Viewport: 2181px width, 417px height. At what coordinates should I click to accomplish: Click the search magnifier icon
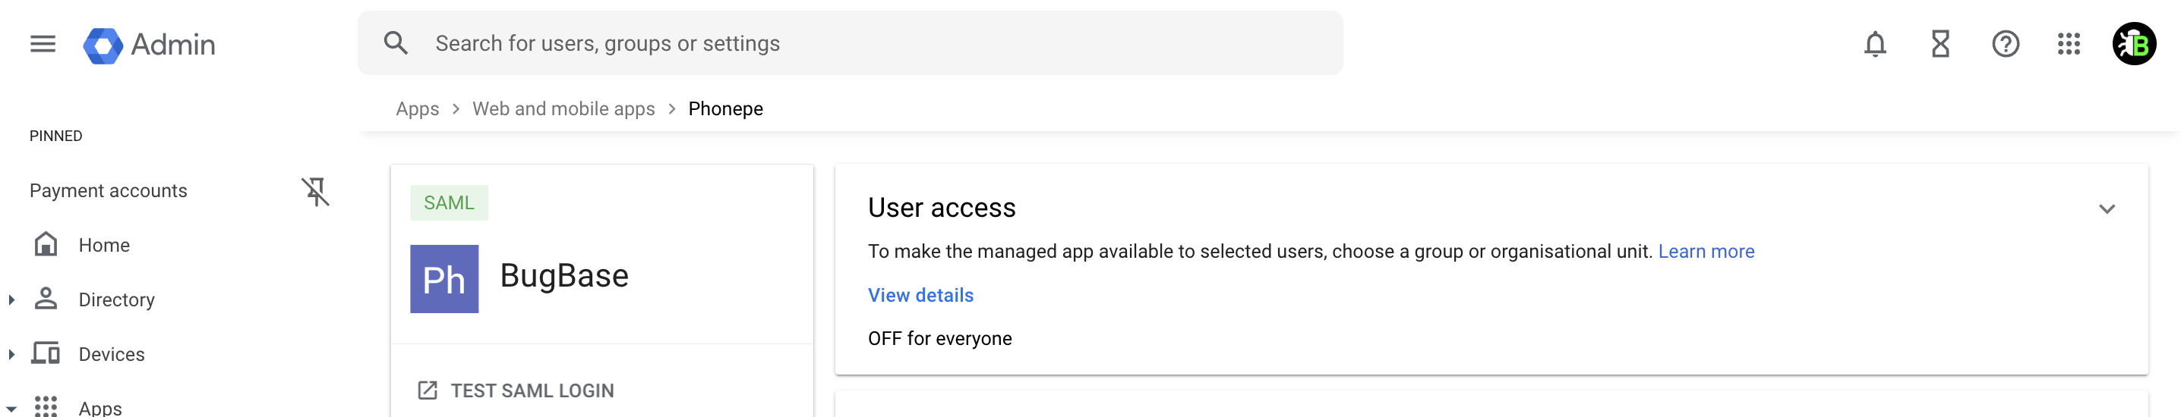tap(396, 43)
